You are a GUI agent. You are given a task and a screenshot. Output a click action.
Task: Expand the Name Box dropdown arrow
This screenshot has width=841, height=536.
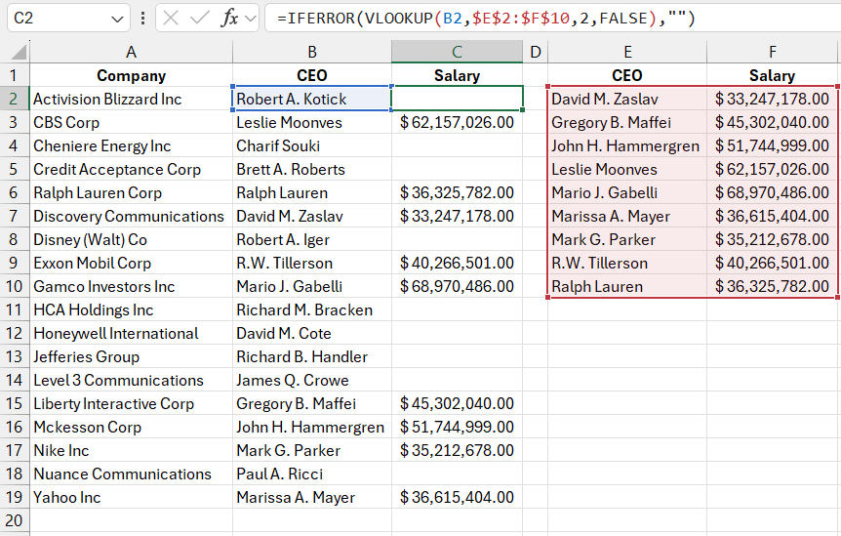coord(117,19)
